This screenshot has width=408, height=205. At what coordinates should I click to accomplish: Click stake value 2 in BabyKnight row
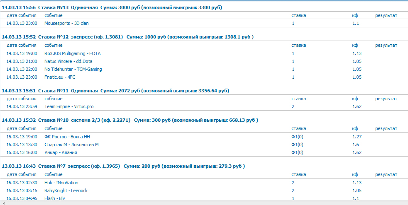pyautogui.click(x=293, y=191)
